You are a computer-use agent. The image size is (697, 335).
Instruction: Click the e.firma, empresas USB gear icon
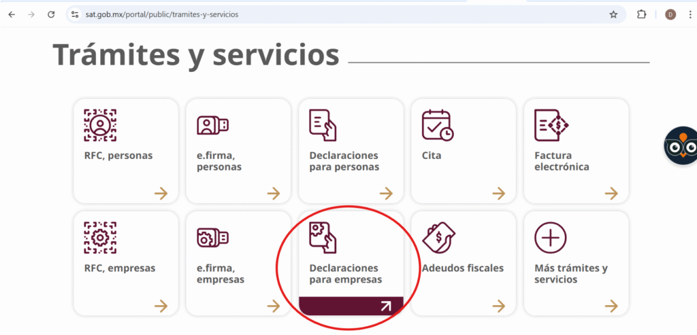point(212,239)
